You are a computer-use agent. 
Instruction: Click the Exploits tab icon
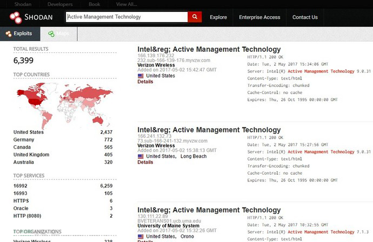[9, 33]
